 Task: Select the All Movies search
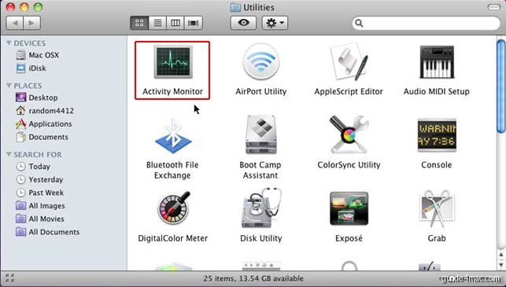tap(40, 219)
